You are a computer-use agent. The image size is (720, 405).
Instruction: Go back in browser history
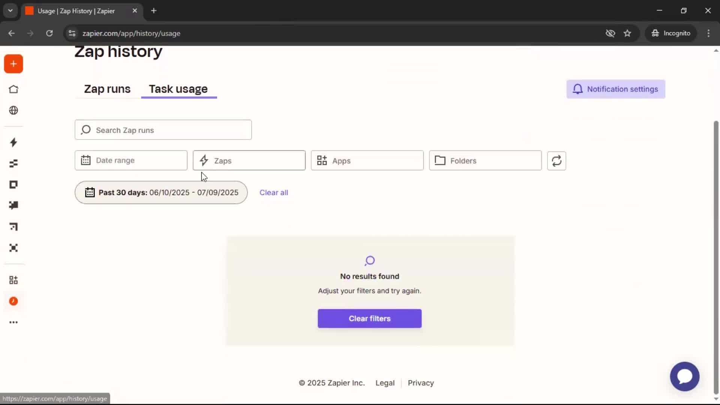tap(11, 33)
